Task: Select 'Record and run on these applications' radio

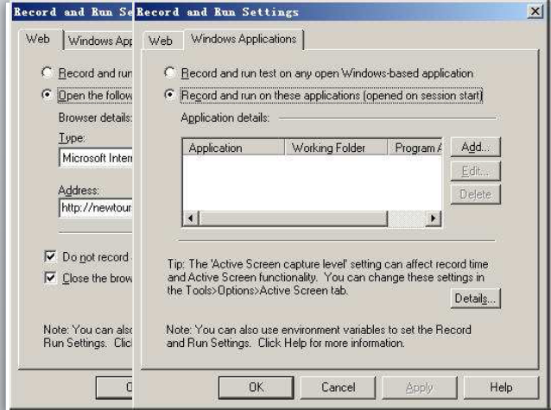Action: [x=170, y=95]
